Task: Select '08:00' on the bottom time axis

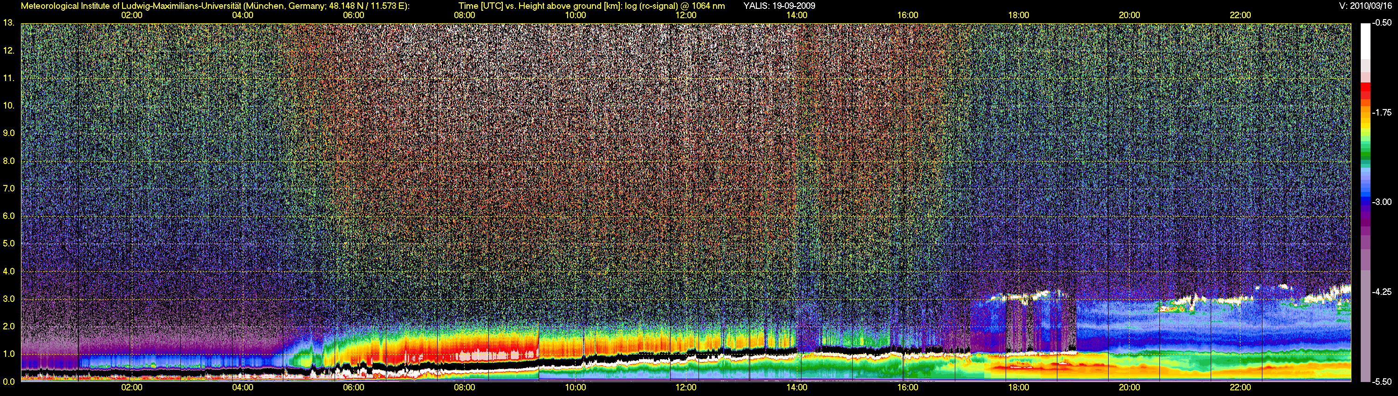Action: pyautogui.click(x=465, y=387)
